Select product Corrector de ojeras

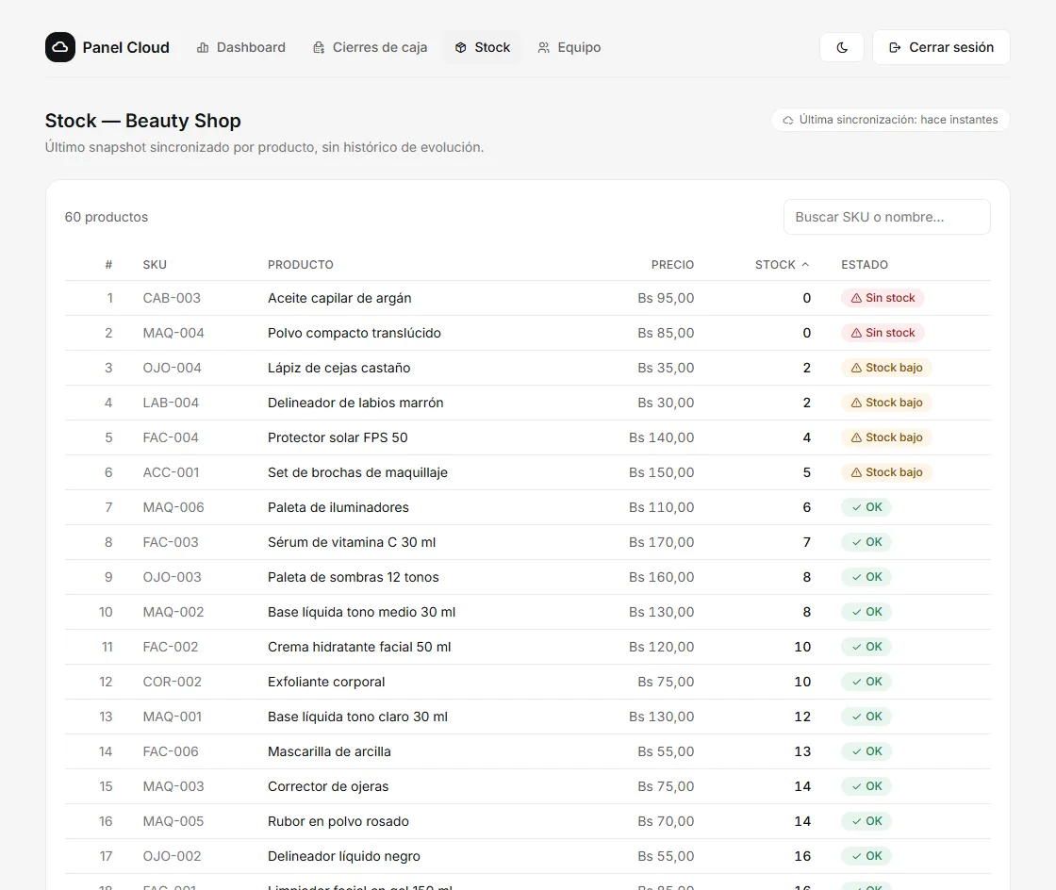(328, 786)
